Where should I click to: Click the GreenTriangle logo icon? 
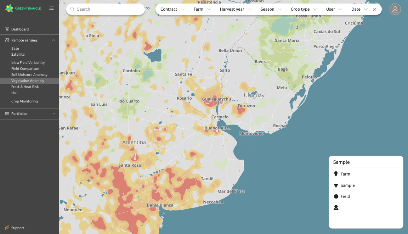tap(9, 8)
